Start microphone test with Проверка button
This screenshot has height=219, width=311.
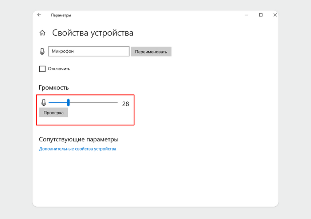pos(54,113)
